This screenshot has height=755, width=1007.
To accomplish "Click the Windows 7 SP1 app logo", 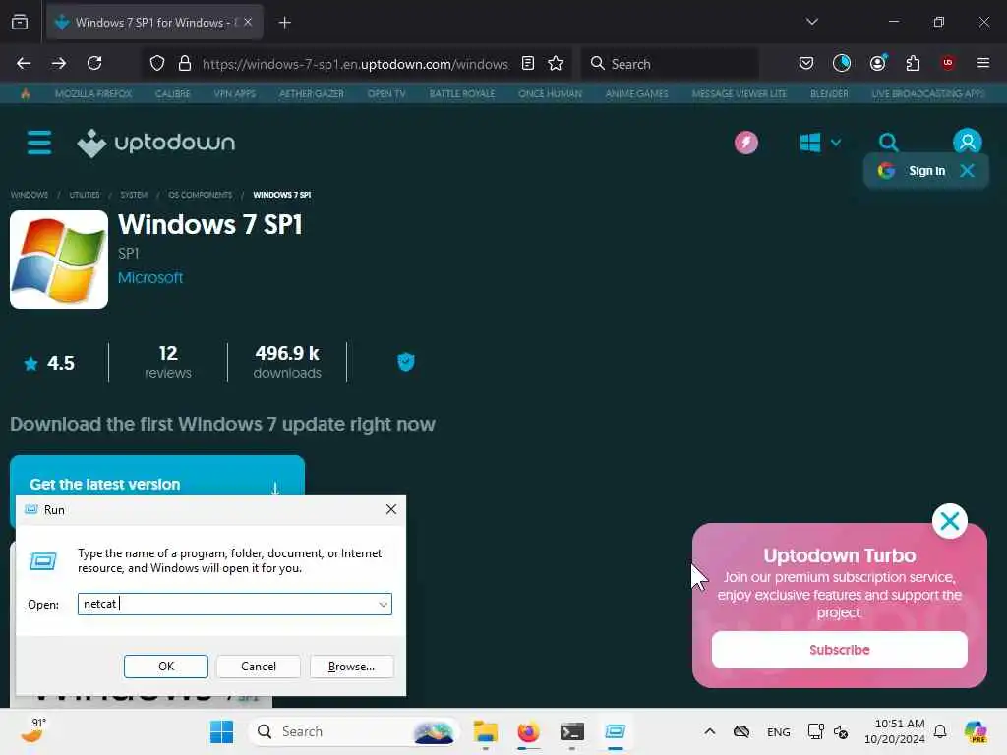I will tap(59, 260).
